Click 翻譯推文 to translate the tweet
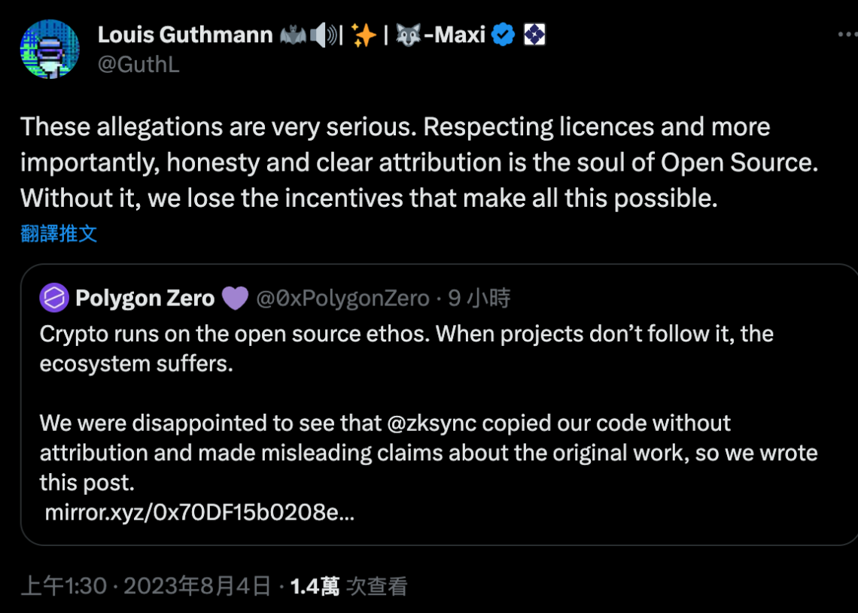The image size is (858, 613). click(59, 233)
